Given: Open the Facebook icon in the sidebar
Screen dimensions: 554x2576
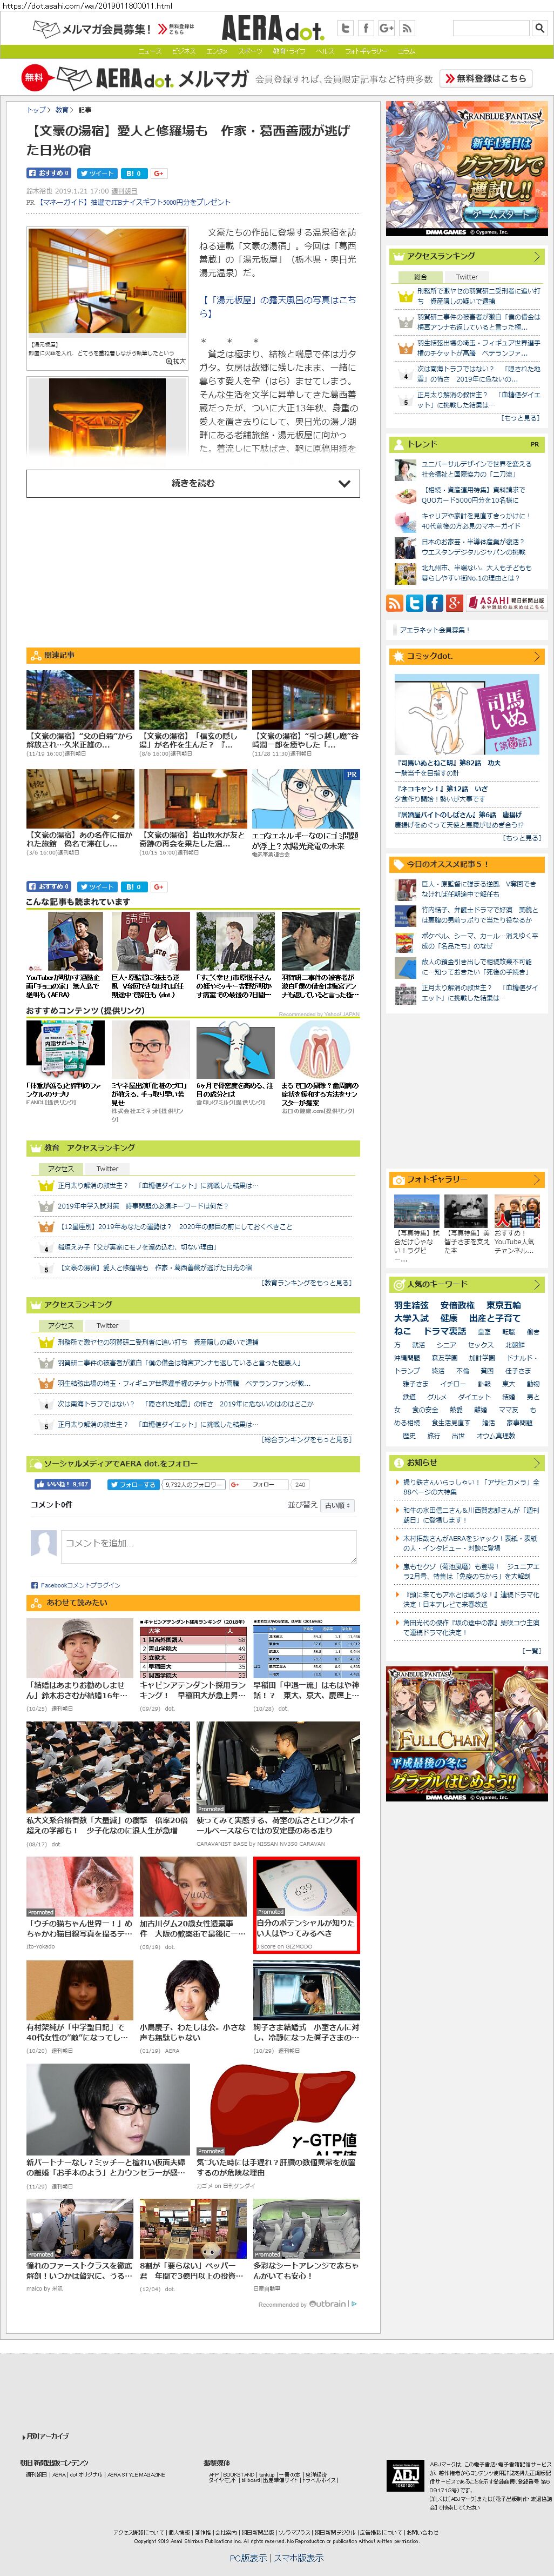Looking at the screenshot, I should [434, 602].
